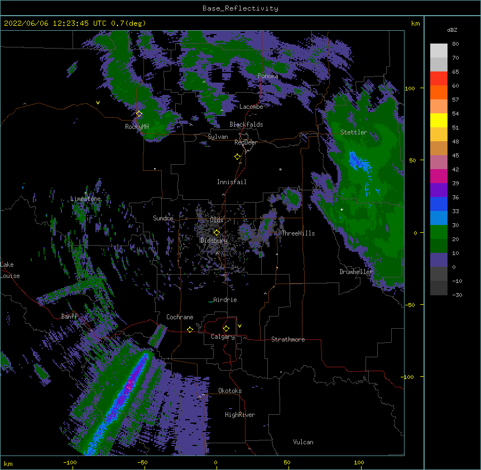This screenshot has height=470, width=481.
Task: Click the HighRiver label
Action: click(x=240, y=415)
